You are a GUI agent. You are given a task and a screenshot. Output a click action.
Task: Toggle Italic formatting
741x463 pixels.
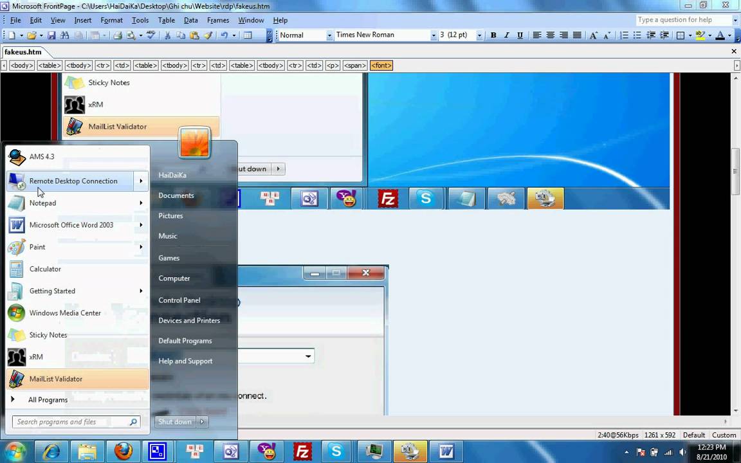coord(507,35)
